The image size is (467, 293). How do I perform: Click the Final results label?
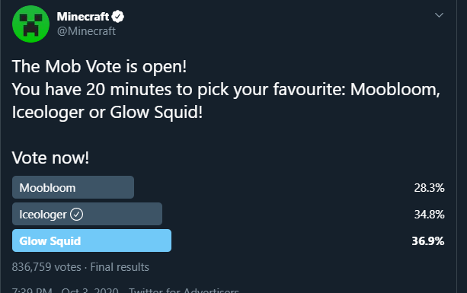(x=120, y=267)
